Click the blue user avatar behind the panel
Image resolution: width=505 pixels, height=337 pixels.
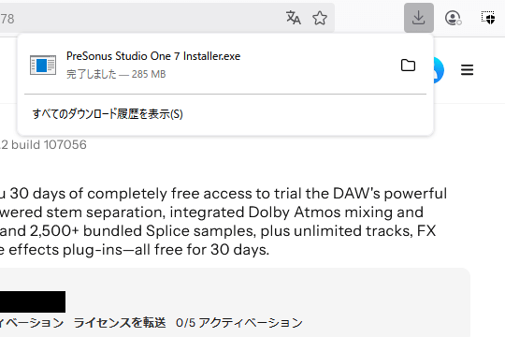[439, 70]
